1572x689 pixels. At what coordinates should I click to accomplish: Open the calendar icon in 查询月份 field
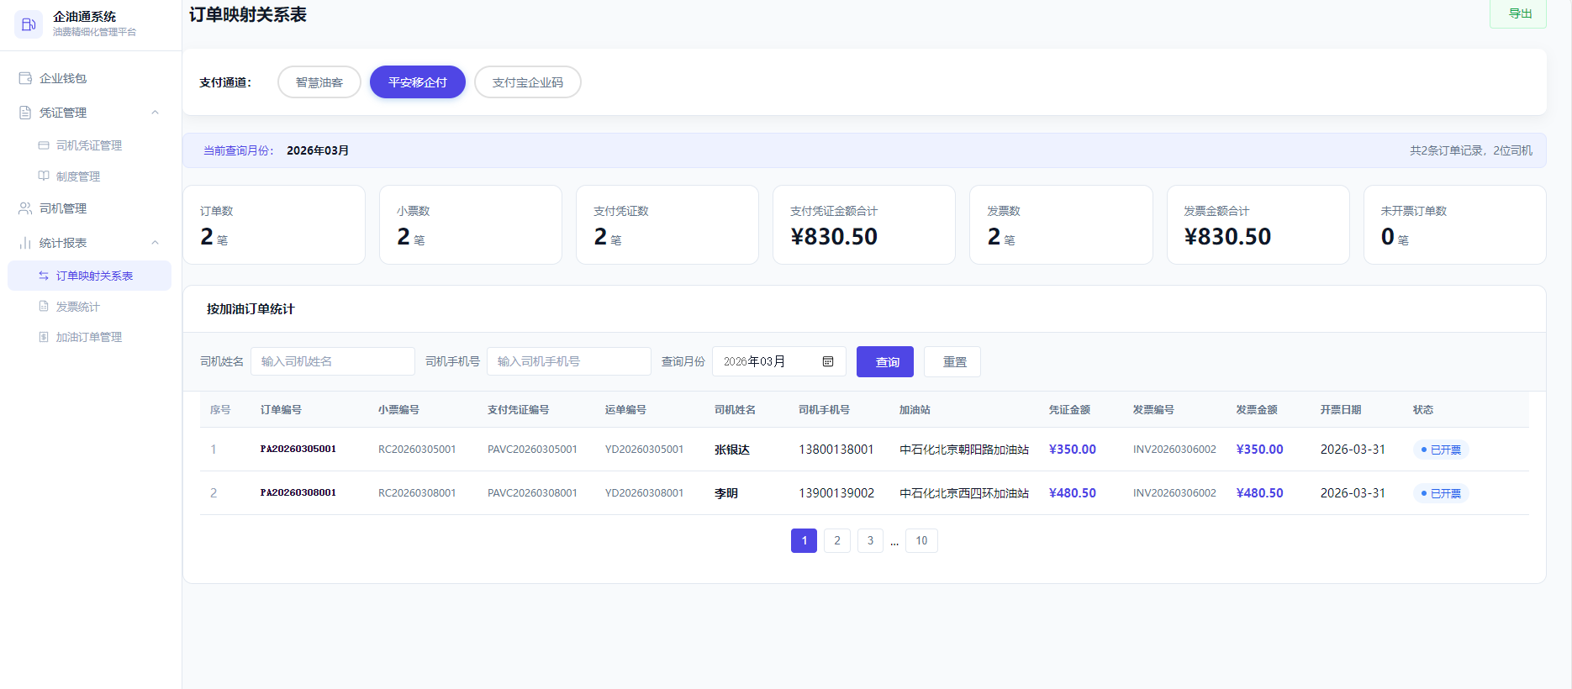coord(828,361)
